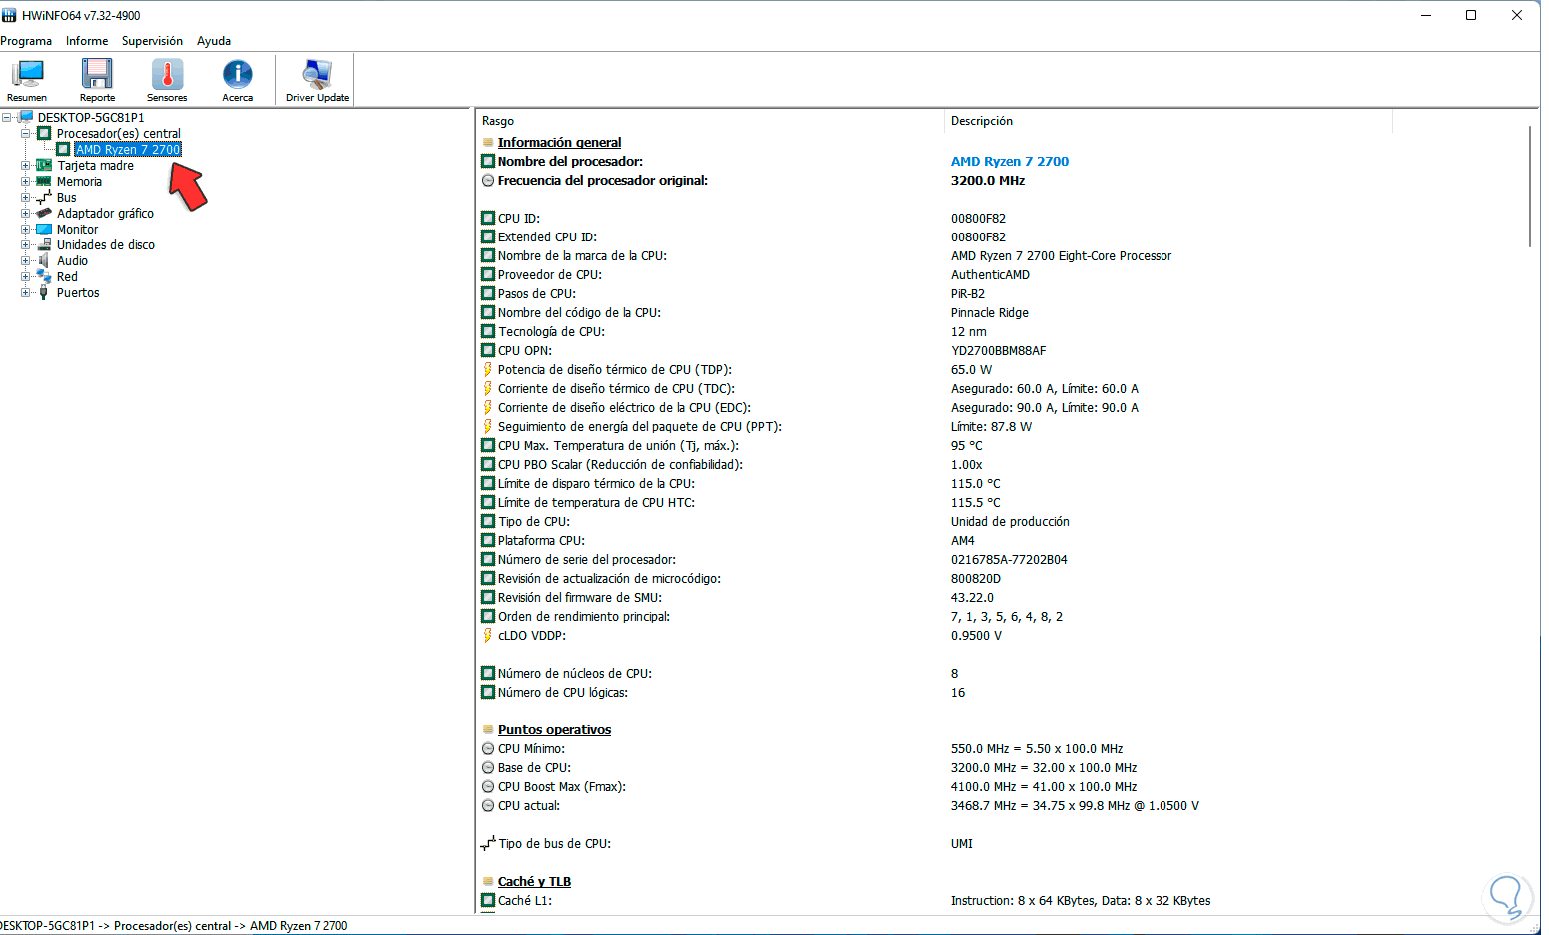The image size is (1549, 935).
Task: Click the DESKTOP-5GC81P1 computer icon
Action: (26, 117)
